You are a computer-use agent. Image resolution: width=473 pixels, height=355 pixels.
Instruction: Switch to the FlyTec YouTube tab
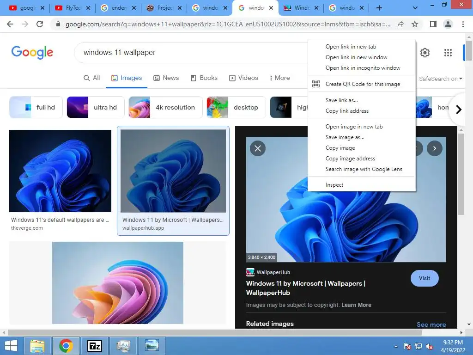[x=73, y=8]
